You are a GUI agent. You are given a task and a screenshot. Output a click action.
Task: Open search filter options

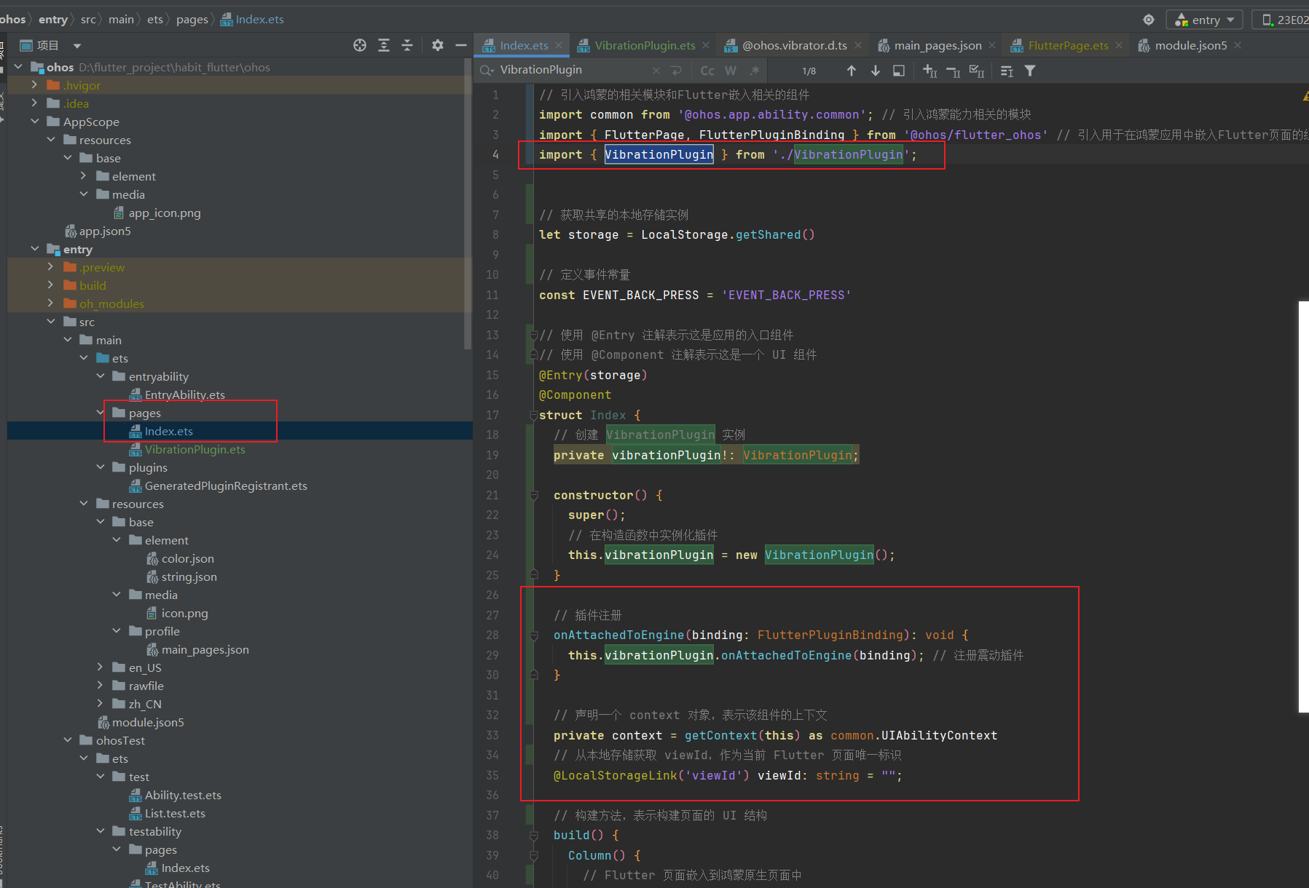pyautogui.click(x=1030, y=71)
